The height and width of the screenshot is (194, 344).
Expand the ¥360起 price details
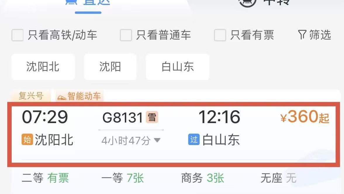(305, 117)
